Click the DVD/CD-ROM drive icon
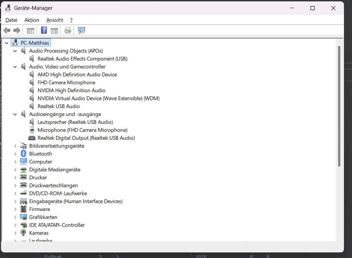Screen dimensions: 352x258 click(x=23, y=193)
